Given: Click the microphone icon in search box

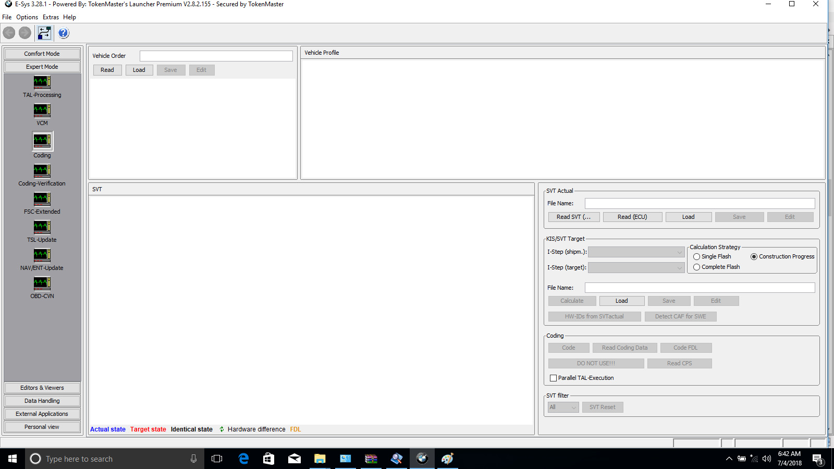Looking at the screenshot, I should coord(193,459).
